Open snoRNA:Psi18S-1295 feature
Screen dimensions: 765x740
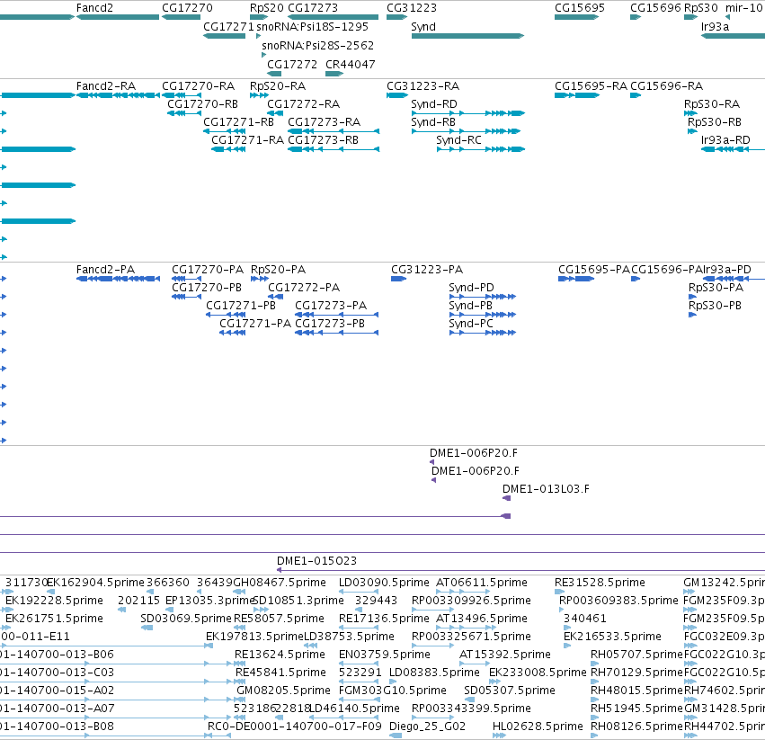click(312, 27)
